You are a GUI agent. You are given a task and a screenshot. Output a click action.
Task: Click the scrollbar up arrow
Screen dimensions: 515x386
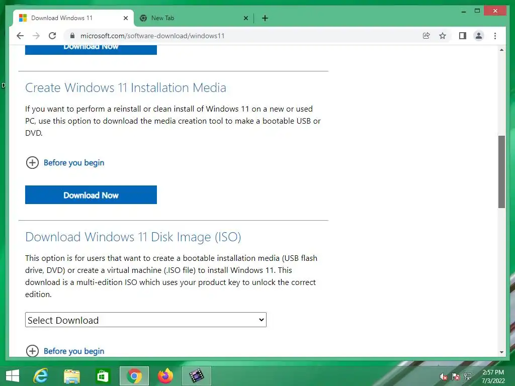(x=501, y=50)
